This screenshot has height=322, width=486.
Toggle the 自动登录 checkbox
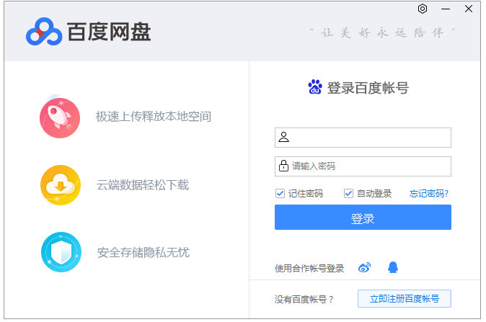point(348,193)
